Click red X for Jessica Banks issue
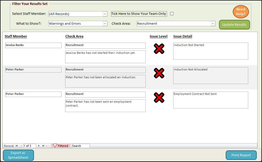The height and width of the screenshot is (162, 262). coord(159,49)
